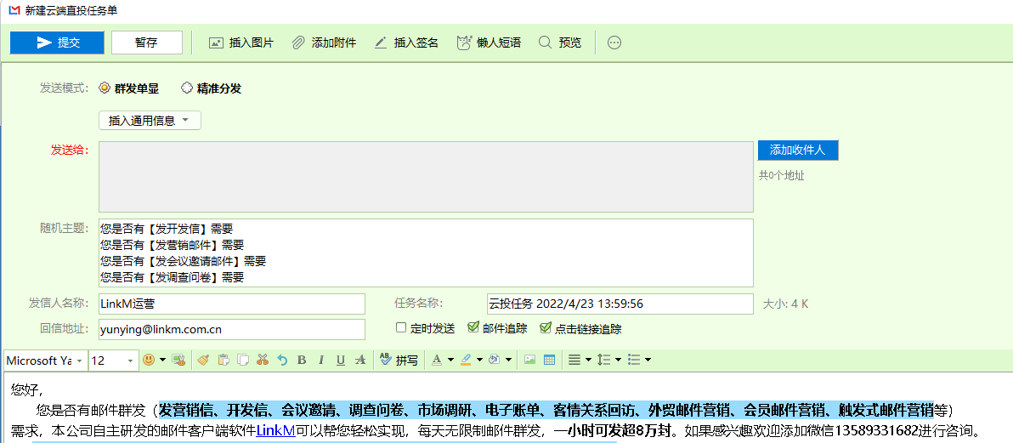Expand the alignment dropdown arrow
The width and height of the screenshot is (1013, 443).
point(589,361)
